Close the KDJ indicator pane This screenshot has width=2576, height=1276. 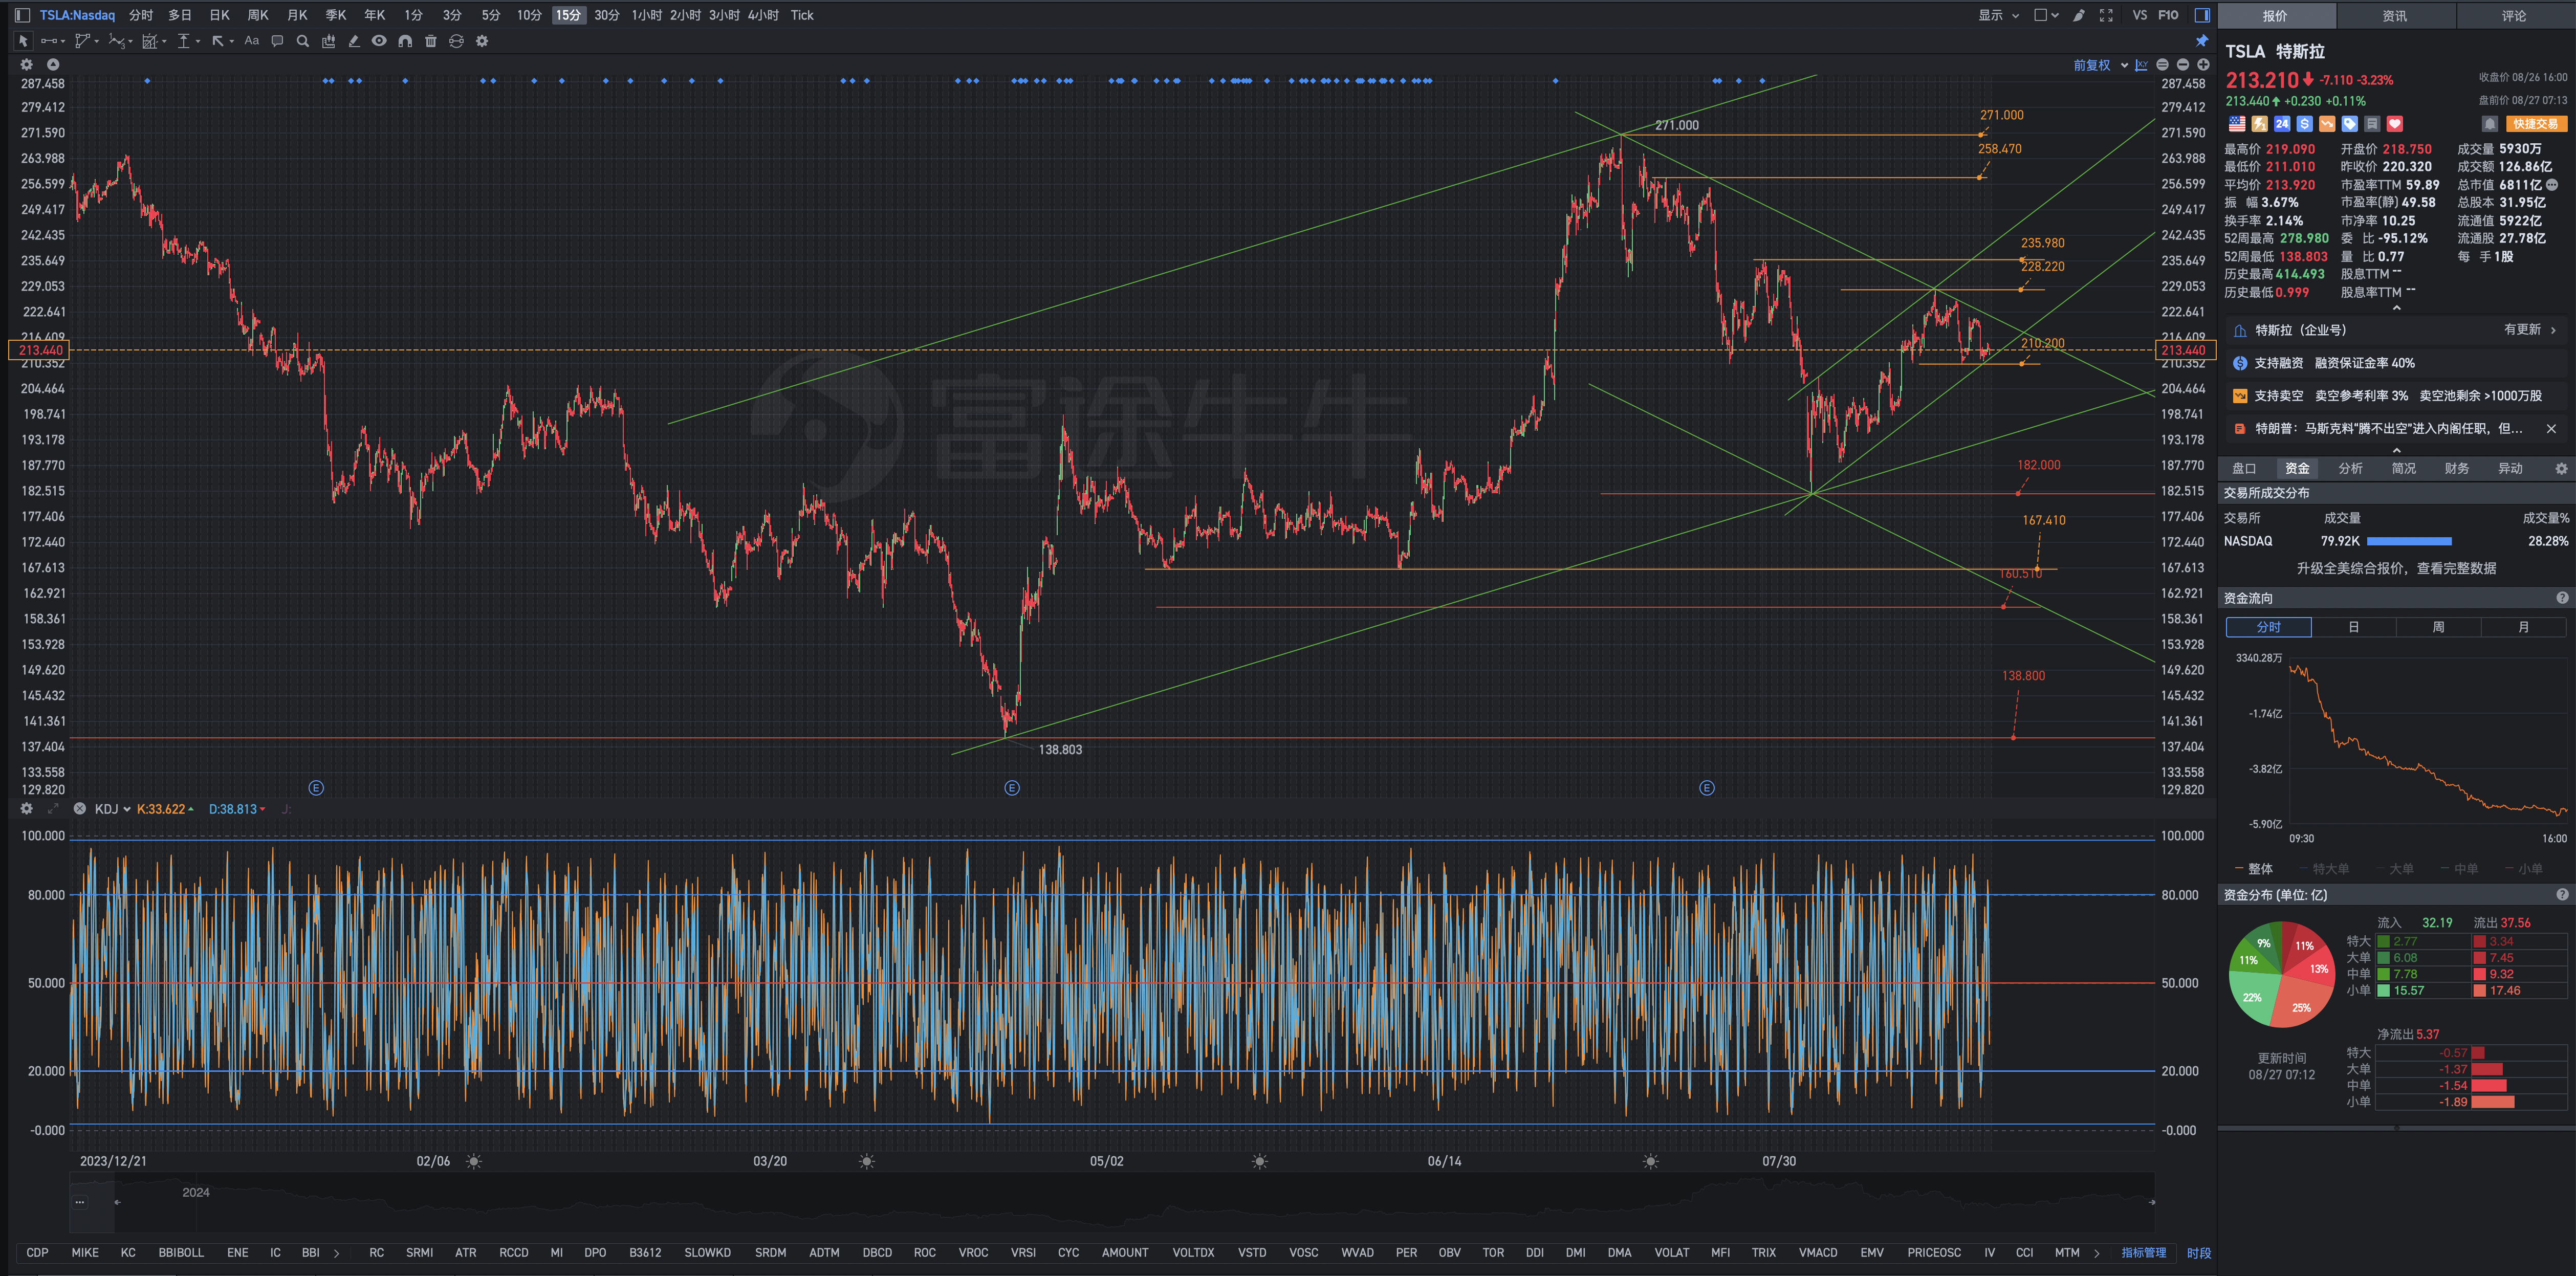(x=79, y=809)
